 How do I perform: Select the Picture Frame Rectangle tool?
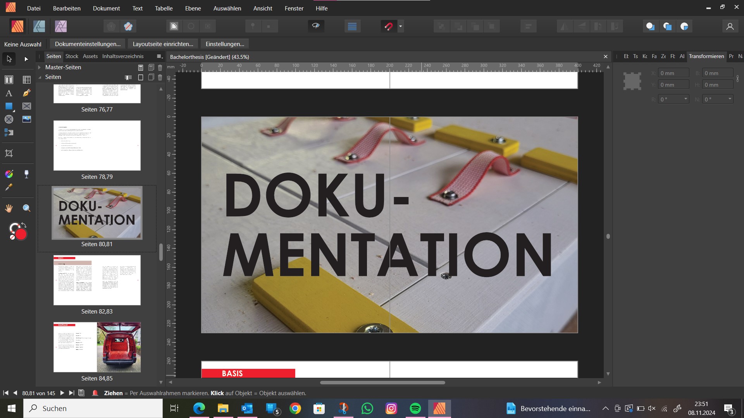tap(26, 106)
